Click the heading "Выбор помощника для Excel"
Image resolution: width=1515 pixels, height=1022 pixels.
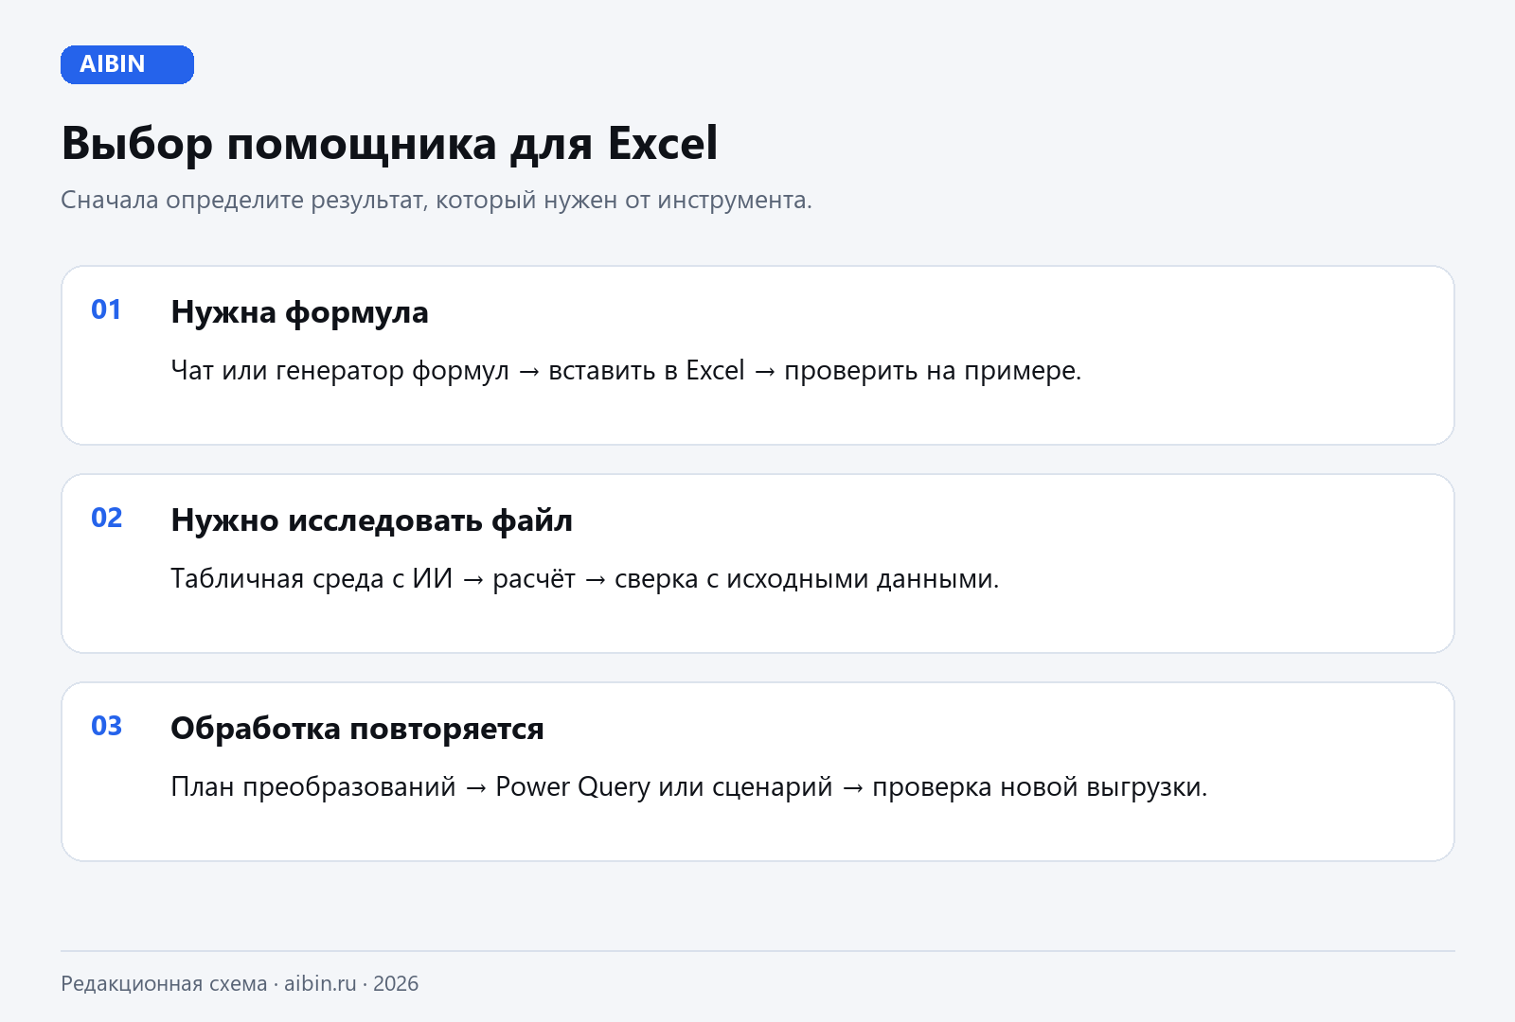click(389, 144)
